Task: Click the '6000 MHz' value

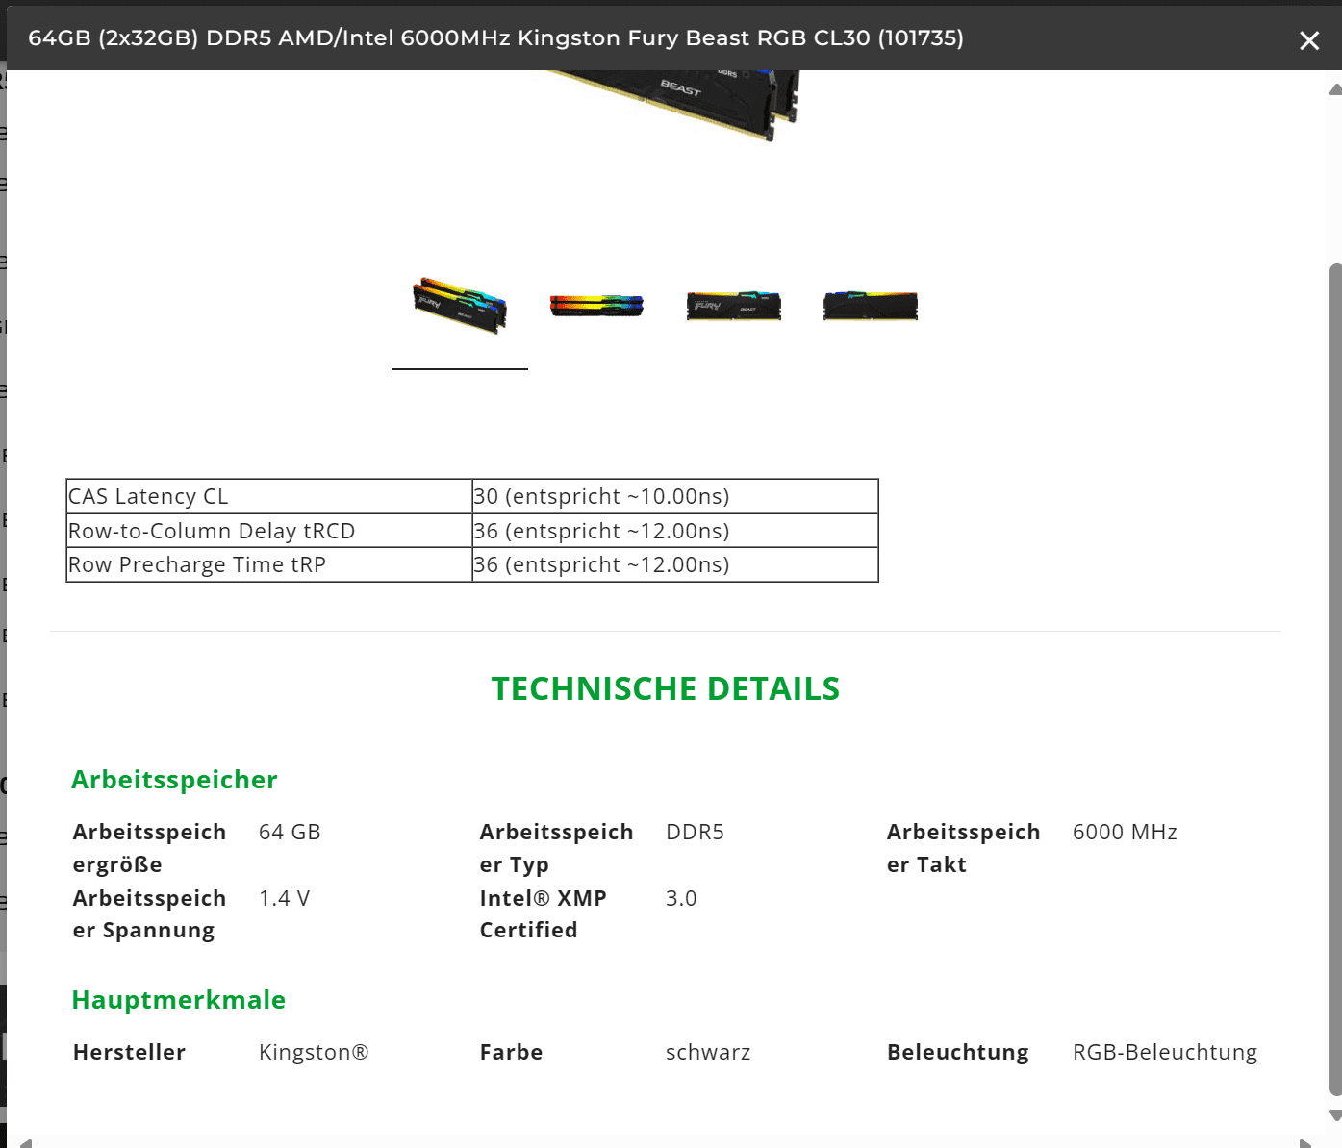Action: point(1125,832)
